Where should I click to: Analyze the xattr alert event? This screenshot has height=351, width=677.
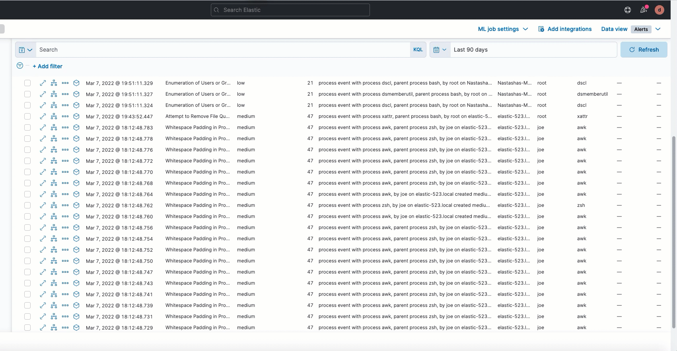[x=54, y=116]
